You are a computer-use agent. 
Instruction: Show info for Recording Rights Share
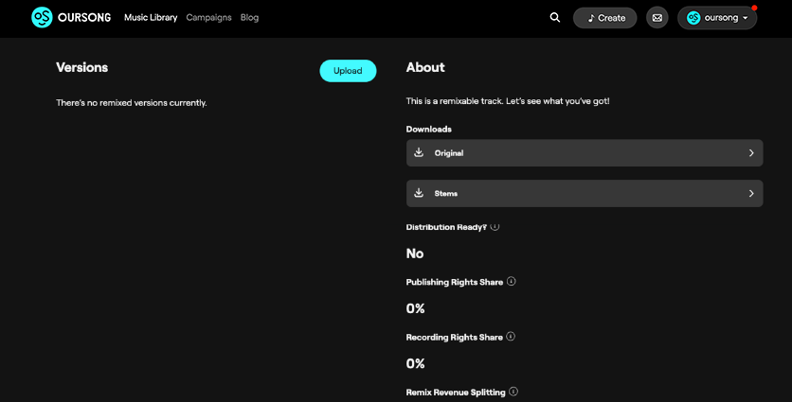point(511,337)
